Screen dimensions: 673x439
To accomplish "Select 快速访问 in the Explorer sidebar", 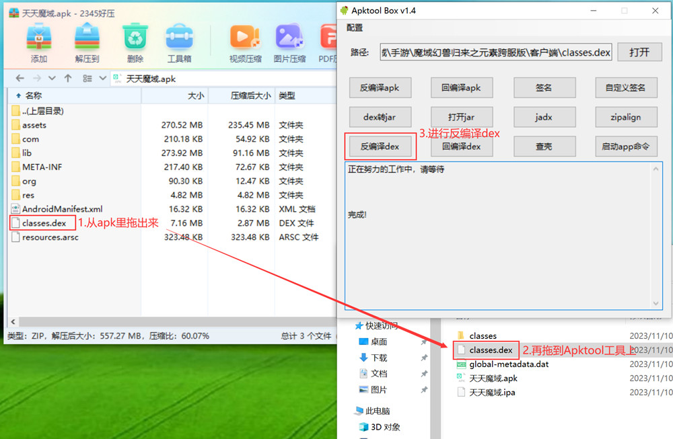I will [377, 326].
